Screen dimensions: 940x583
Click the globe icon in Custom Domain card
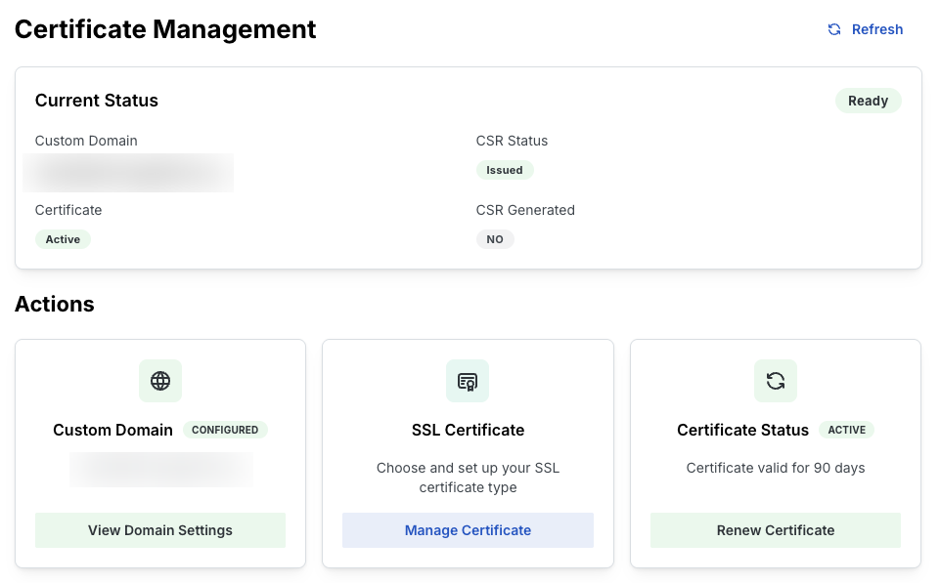click(x=160, y=381)
